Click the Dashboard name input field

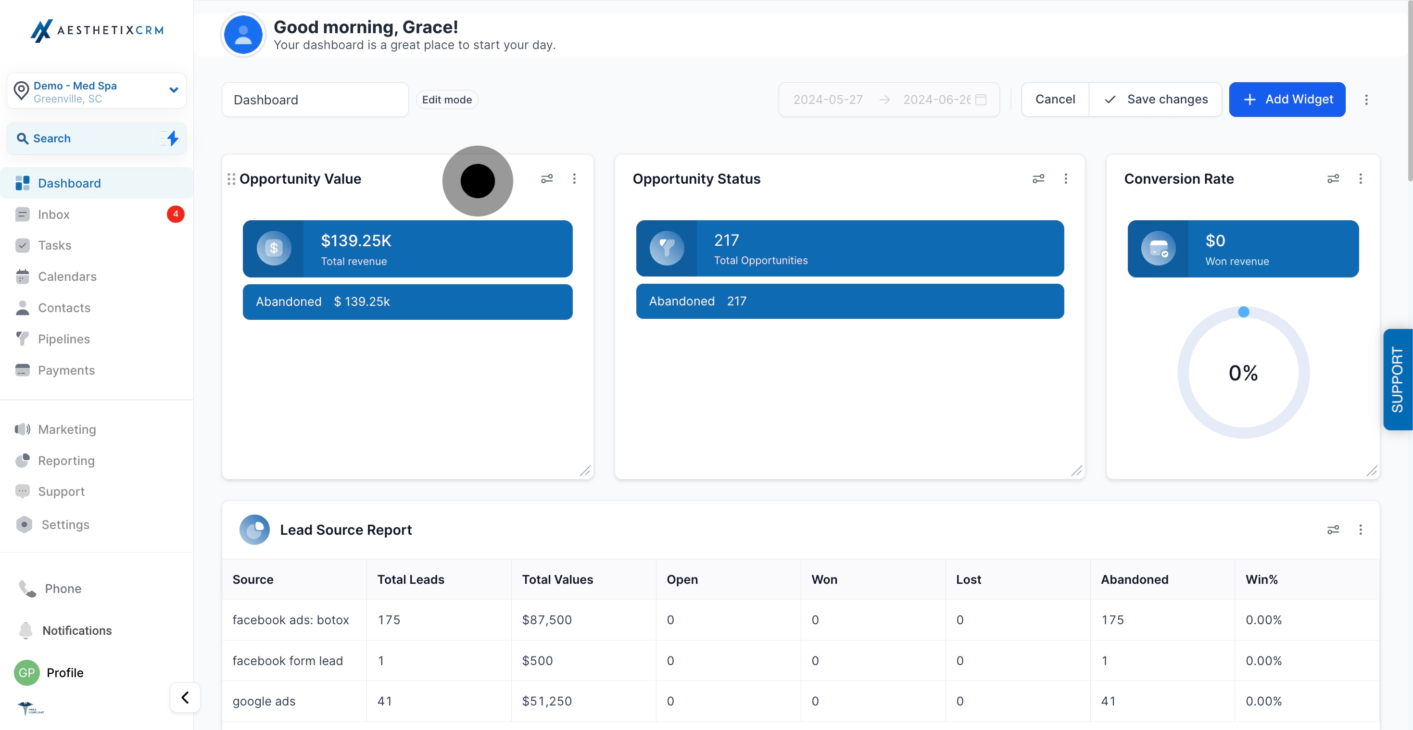(315, 100)
